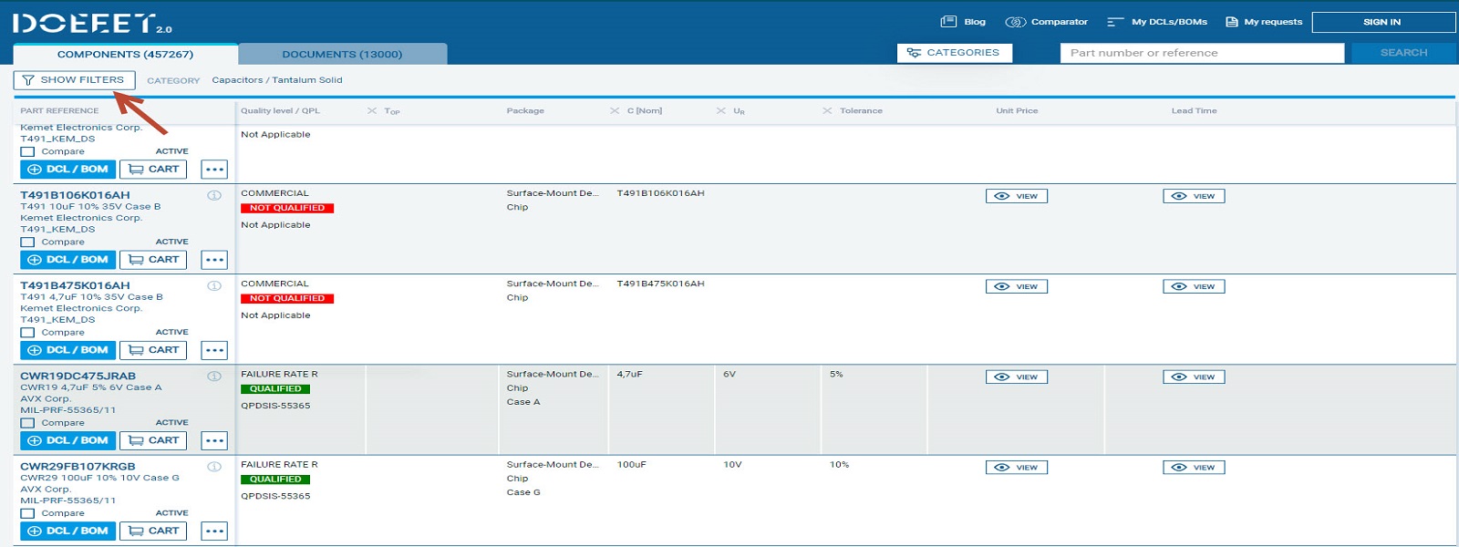Open the T491B106K016AH part reference
Image resolution: width=1459 pixels, height=547 pixels.
(x=75, y=195)
